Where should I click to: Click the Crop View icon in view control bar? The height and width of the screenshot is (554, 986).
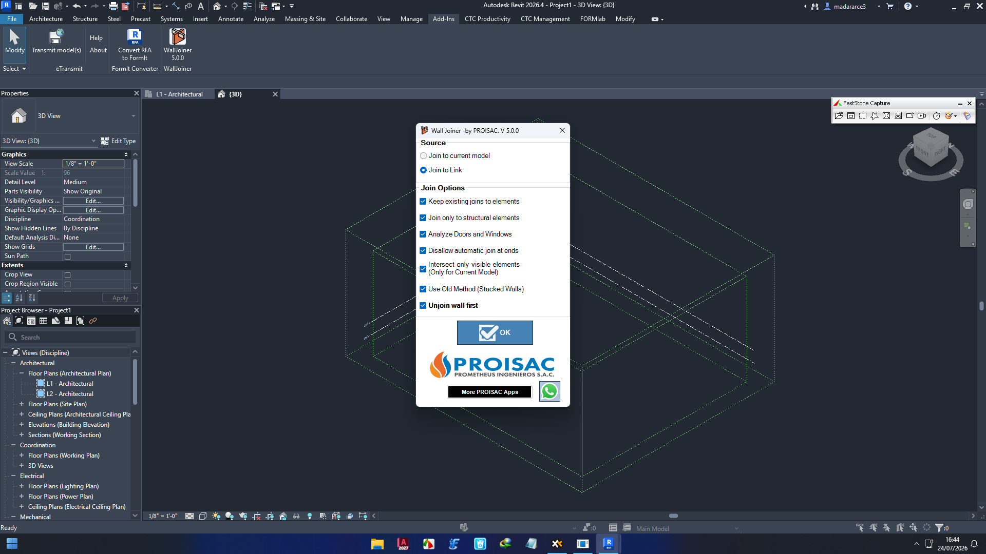coord(256,516)
